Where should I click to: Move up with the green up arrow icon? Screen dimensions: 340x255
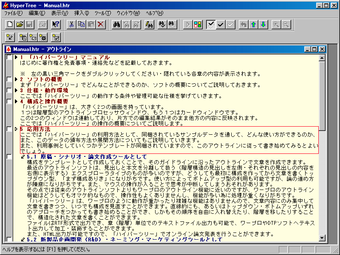pos(253,25)
